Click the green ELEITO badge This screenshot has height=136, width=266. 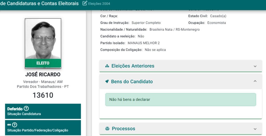click(x=43, y=63)
